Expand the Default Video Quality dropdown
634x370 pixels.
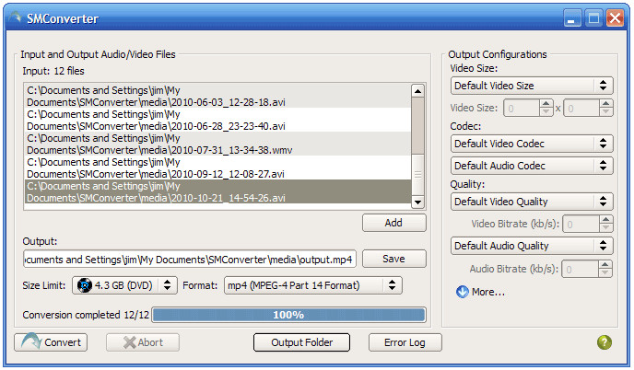[532, 202]
